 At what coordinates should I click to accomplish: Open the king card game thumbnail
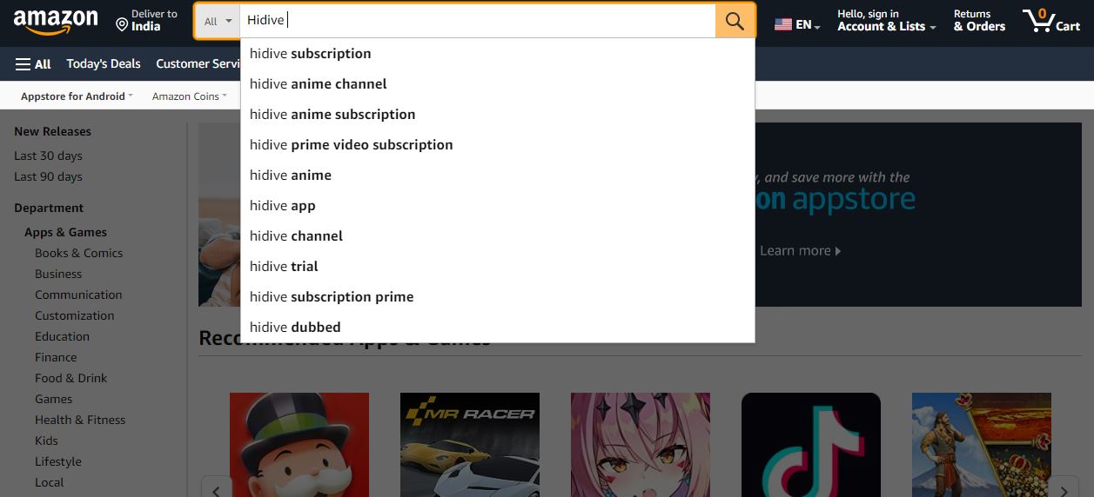(982, 445)
